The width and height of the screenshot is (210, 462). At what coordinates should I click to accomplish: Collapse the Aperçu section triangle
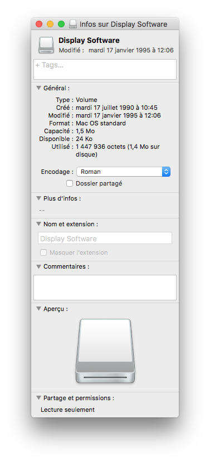click(x=38, y=309)
